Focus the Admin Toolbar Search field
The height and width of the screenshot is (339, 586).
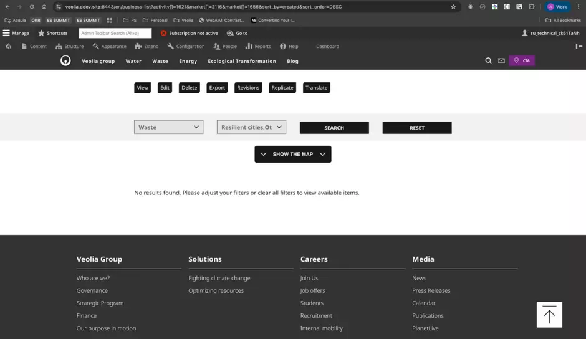pos(115,33)
